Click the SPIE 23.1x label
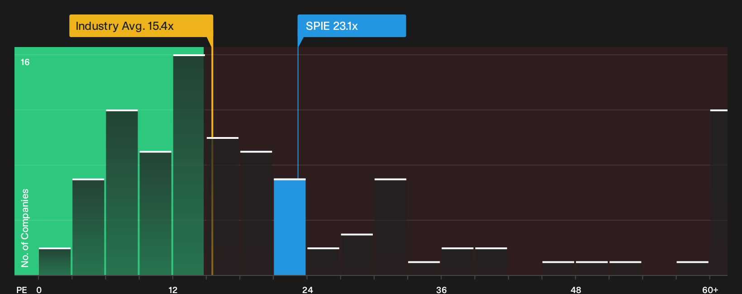This screenshot has width=742, height=294. (x=352, y=26)
